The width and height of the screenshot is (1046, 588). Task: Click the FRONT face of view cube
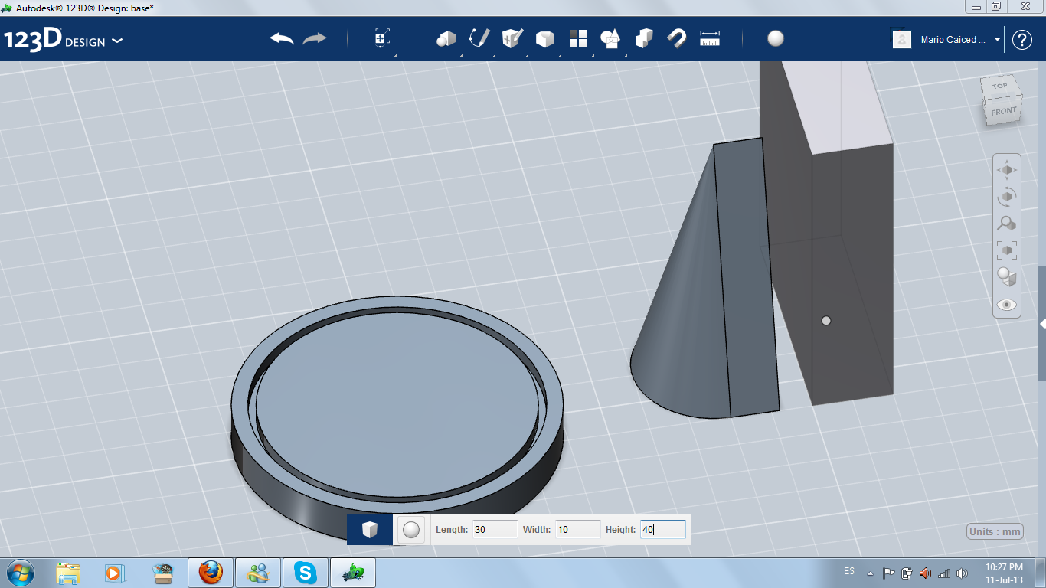(1004, 111)
